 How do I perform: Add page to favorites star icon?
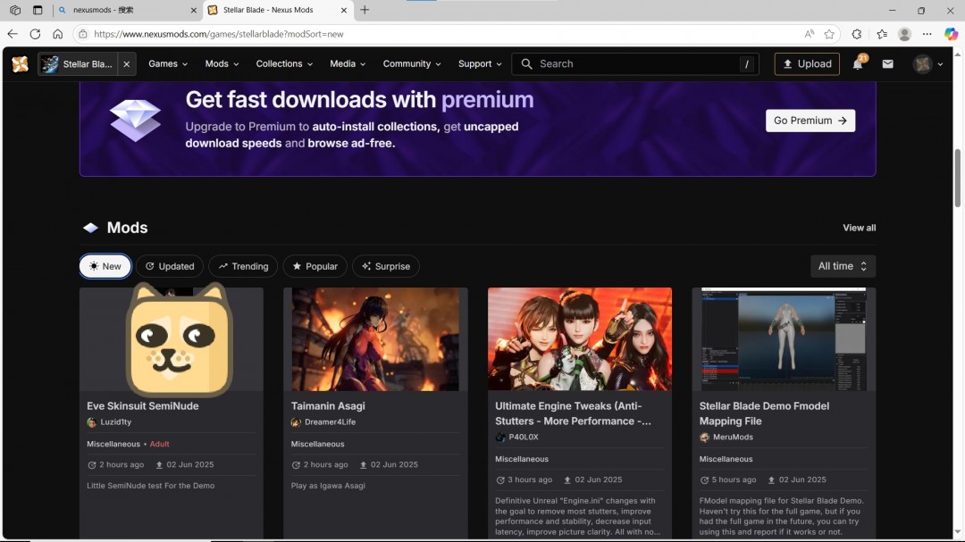pyautogui.click(x=829, y=34)
